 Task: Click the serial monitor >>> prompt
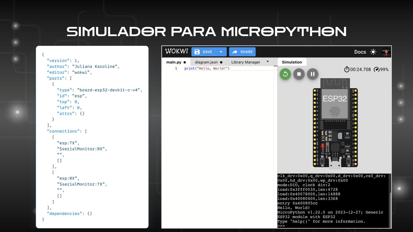(281, 226)
